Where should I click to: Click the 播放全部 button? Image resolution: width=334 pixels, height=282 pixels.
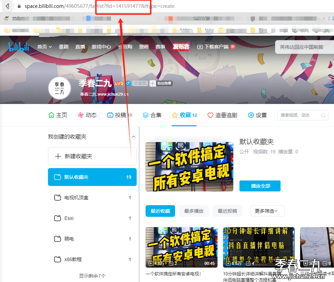click(260, 186)
